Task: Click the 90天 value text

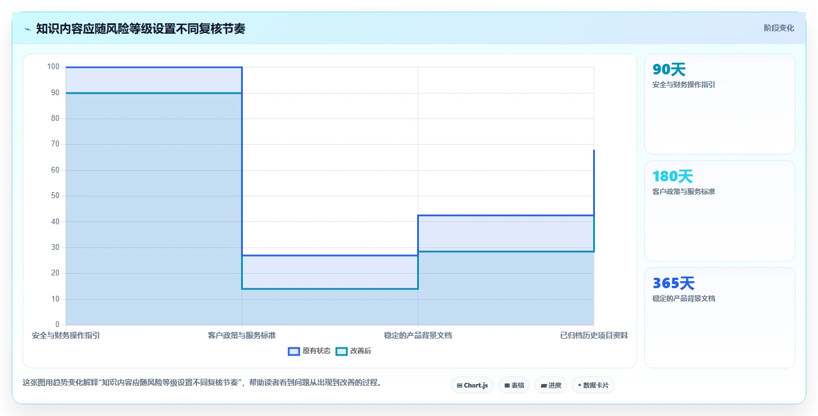Action: click(669, 70)
